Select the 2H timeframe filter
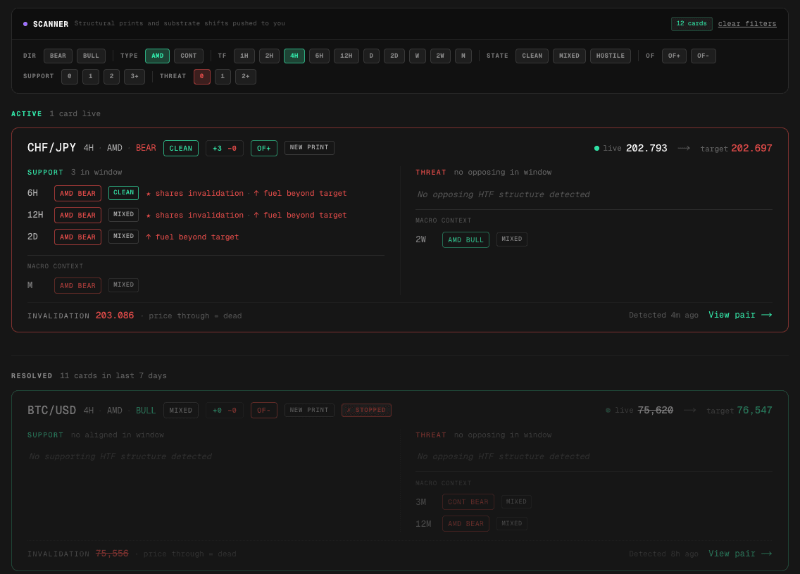Screen dimensions: 800x574 [x=269, y=56]
